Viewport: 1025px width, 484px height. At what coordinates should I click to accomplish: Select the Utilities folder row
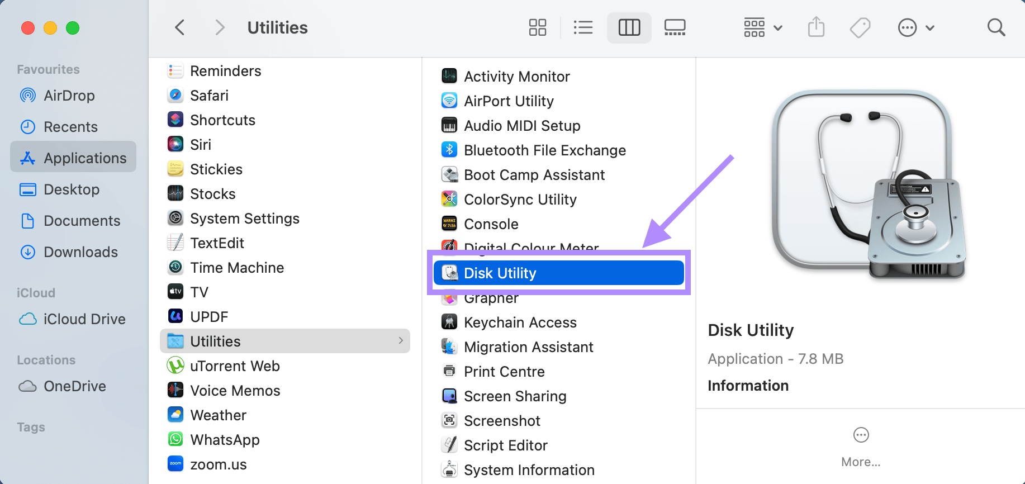[285, 341]
